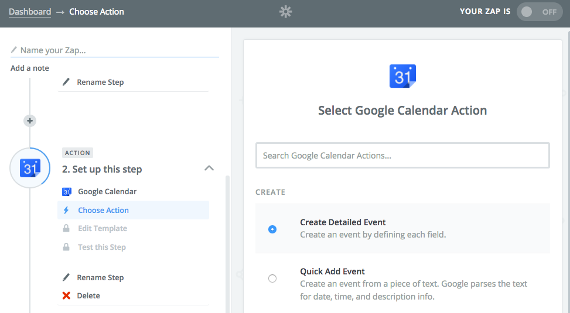Click the pencil icon beside Zap name
This screenshot has height=313, width=570.
pos(14,50)
